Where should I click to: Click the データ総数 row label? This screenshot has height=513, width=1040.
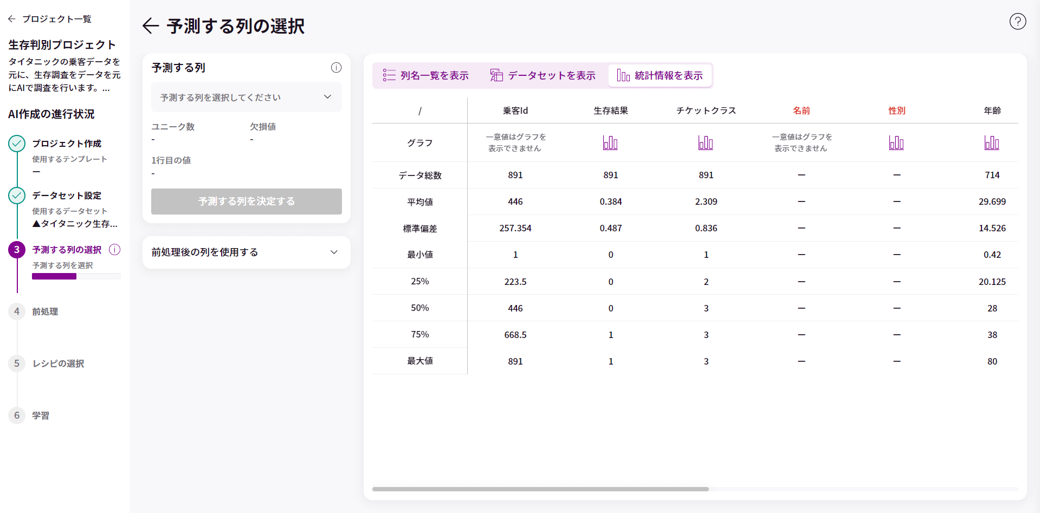pyautogui.click(x=420, y=176)
